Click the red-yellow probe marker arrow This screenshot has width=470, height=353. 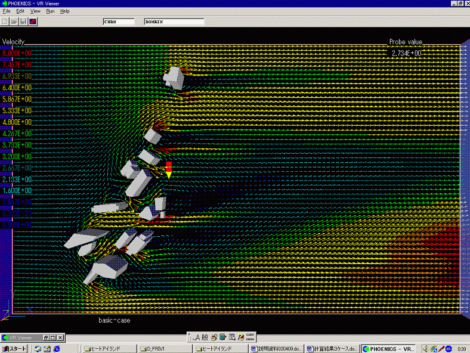pyautogui.click(x=169, y=169)
